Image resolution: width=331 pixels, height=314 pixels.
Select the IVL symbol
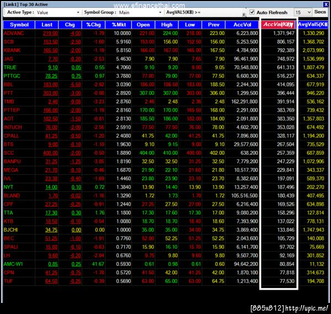7,179
